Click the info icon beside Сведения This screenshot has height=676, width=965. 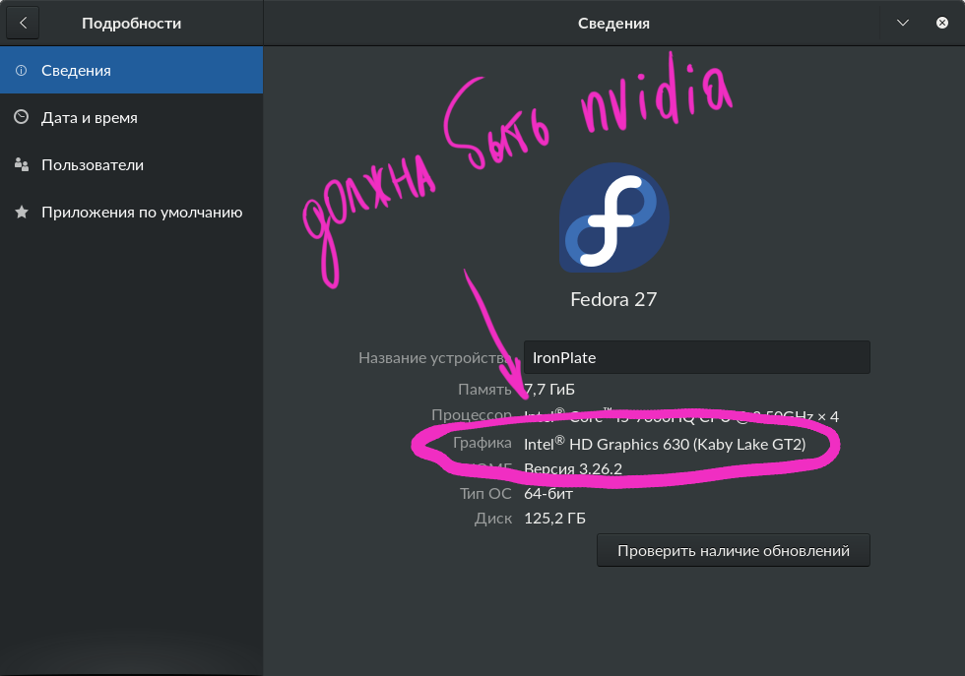(22, 70)
